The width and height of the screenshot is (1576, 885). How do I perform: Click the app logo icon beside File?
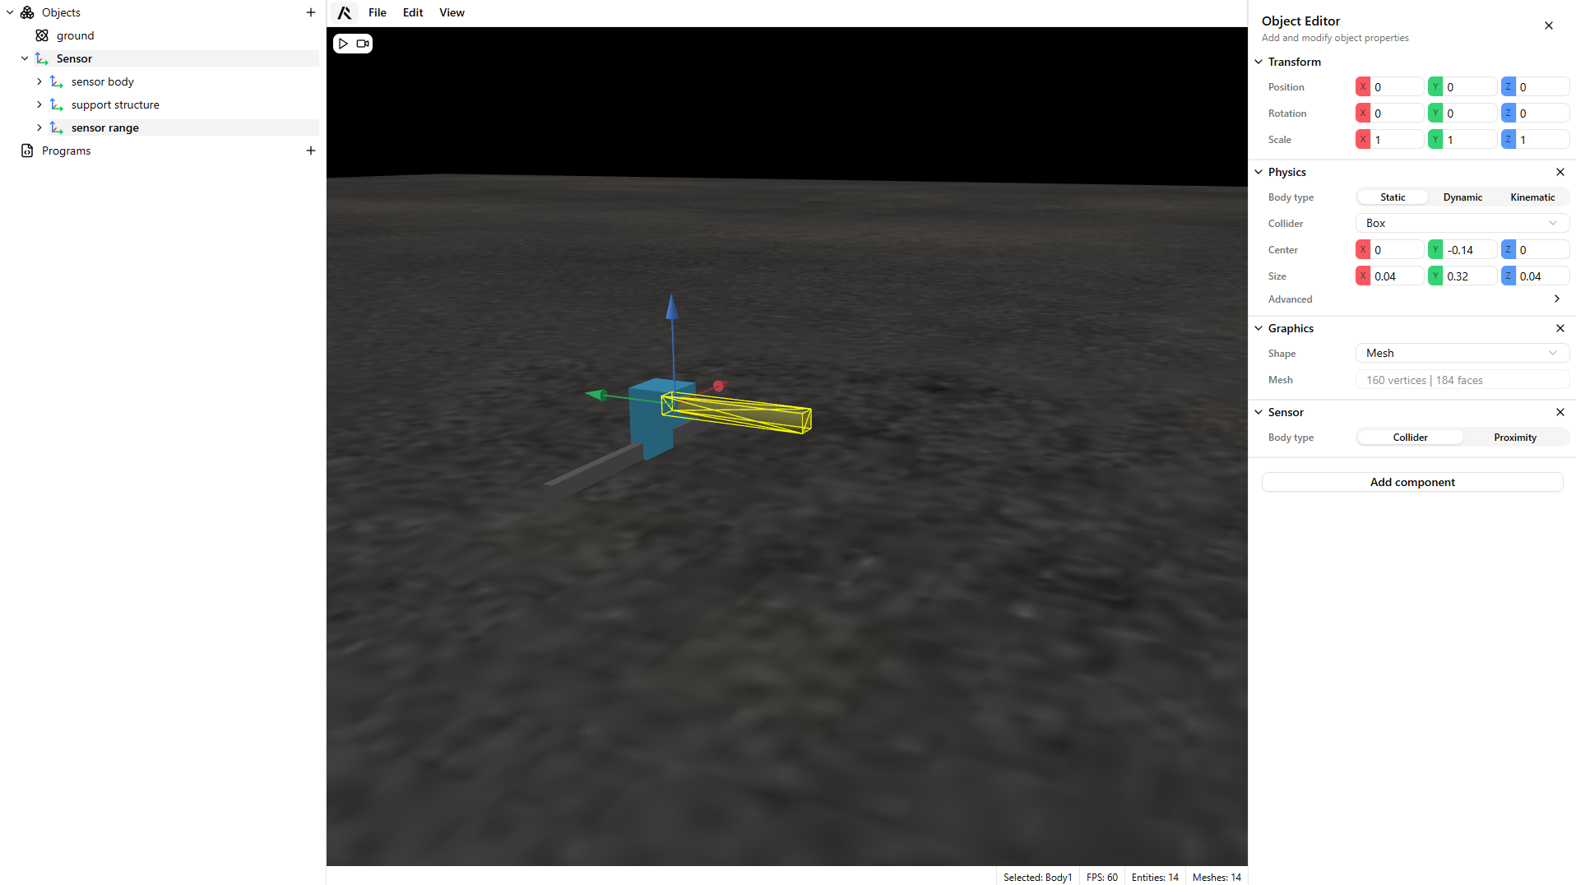345,12
